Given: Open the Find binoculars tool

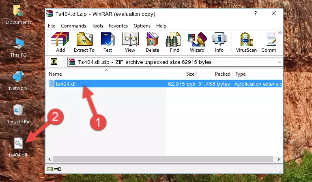Looking at the screenshot, I should pyautogui.click(x=174, y=42).
